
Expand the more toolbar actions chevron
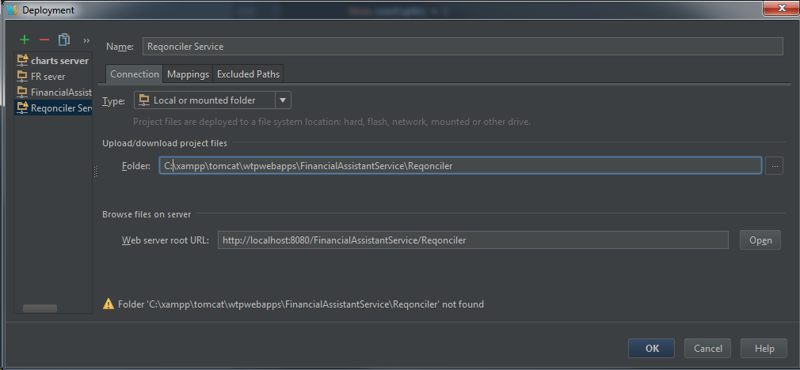tap(86, 40)
